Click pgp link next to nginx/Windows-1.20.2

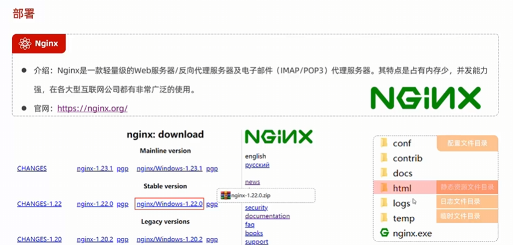[x=212, y=240]
